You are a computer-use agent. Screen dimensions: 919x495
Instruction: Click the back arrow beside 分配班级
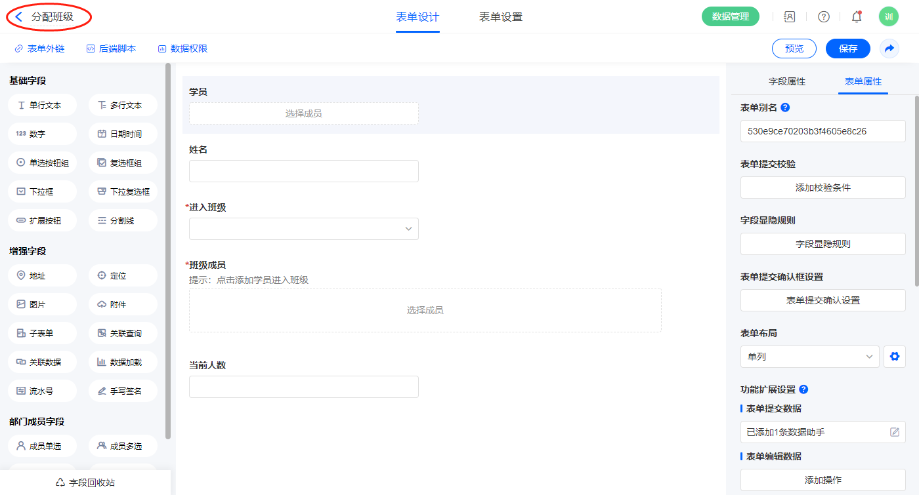19,17
